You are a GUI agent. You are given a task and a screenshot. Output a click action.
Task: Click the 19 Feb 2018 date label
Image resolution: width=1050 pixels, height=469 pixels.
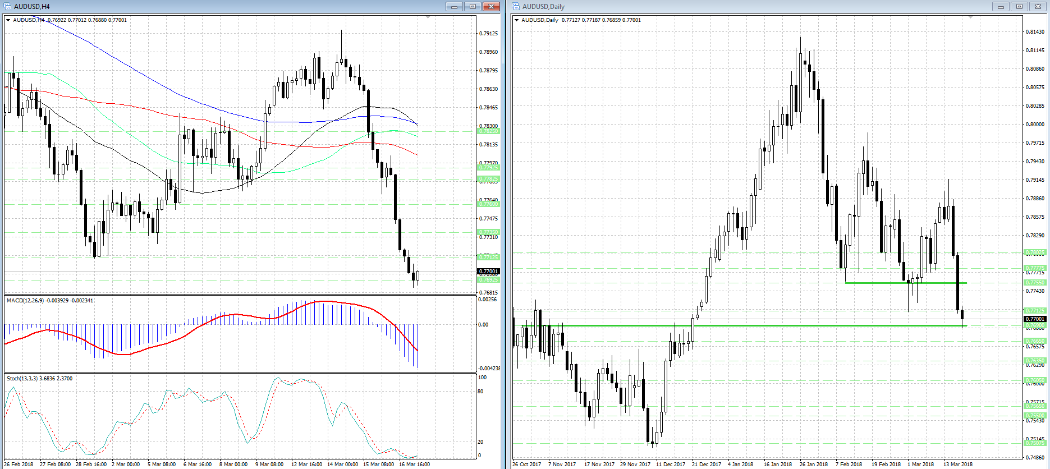pos(886,465)
